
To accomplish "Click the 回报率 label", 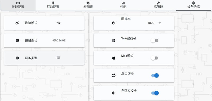I will click(x=126, y=19).
